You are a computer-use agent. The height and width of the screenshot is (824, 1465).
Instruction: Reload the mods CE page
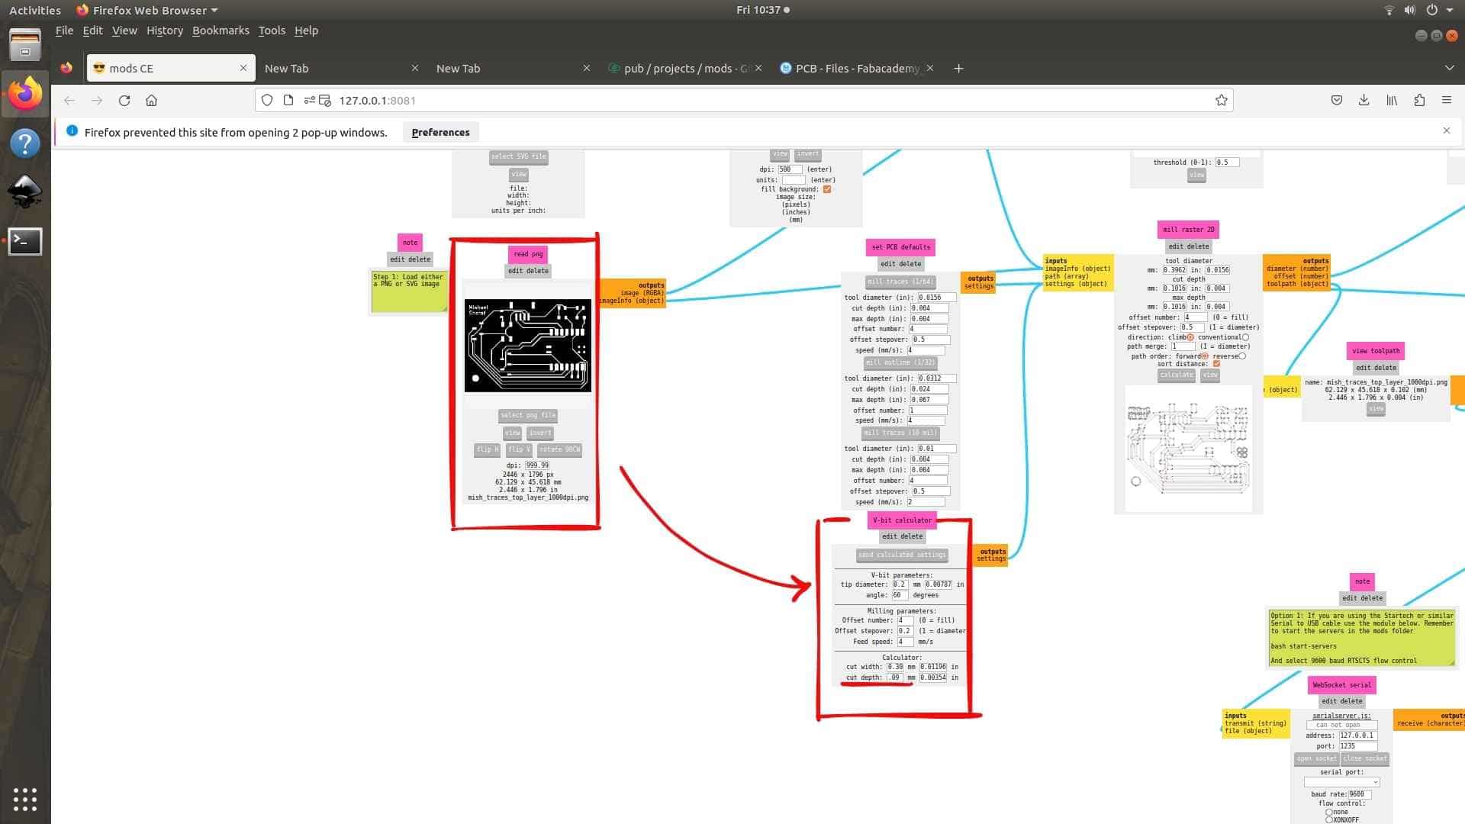[x=124, y=100]
